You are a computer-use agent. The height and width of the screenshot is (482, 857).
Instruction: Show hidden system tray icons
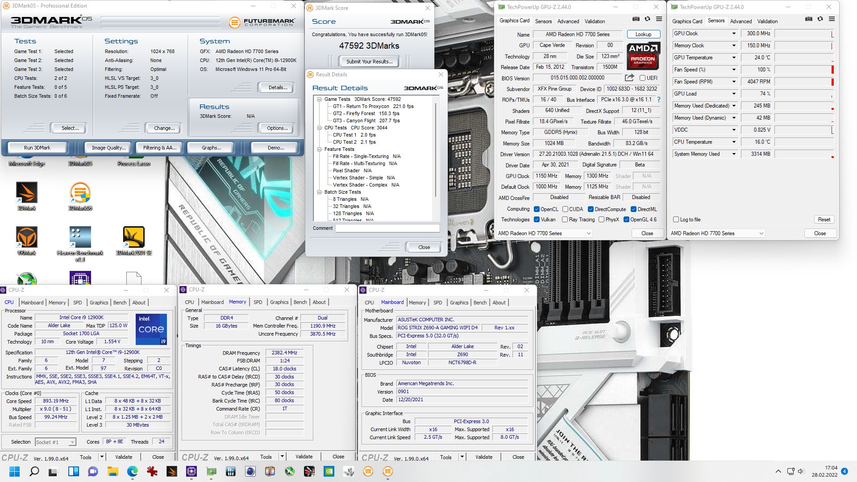pos(778,471)
